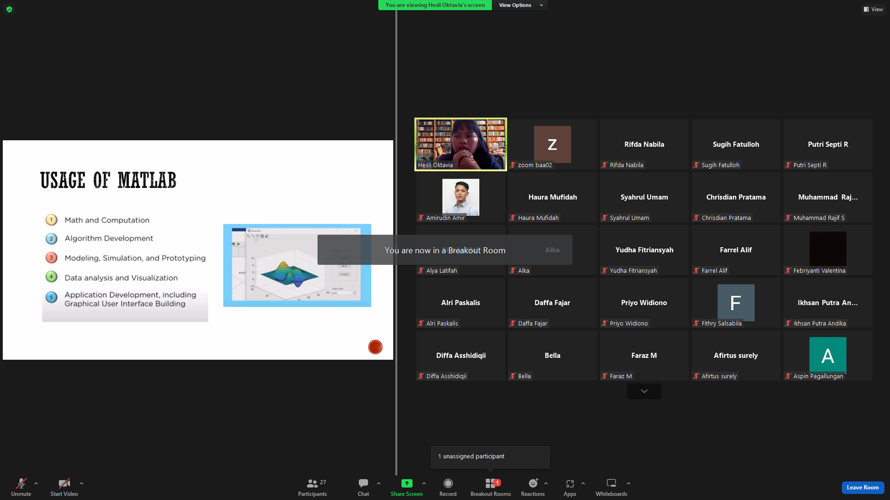Change layout with View button
This screenshot has height=500, width=890.
pyautogui.click(x=873, y=9)
